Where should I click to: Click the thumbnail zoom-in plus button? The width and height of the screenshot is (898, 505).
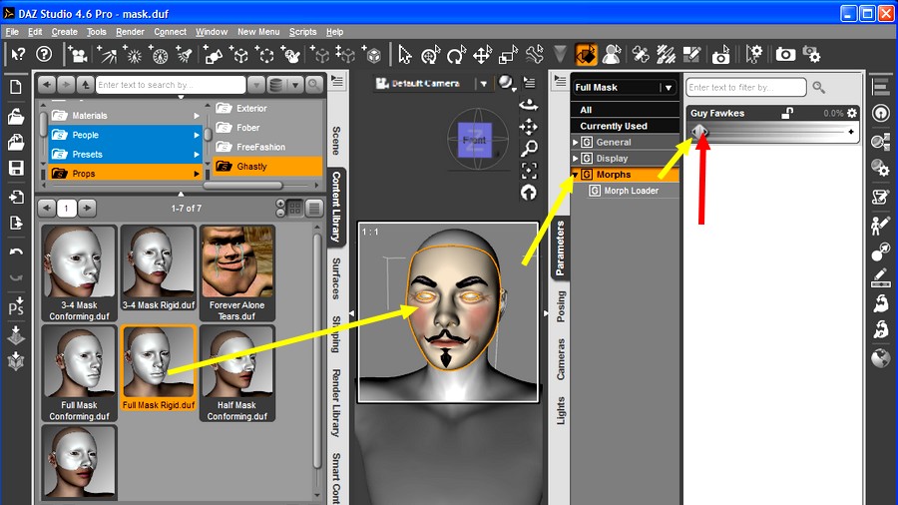pyautogui.click(x=280, y=204)
